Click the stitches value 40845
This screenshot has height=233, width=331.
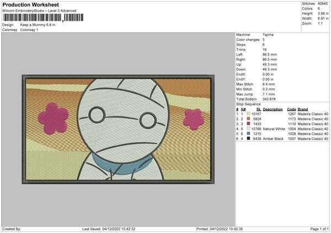tap(323, 4)
